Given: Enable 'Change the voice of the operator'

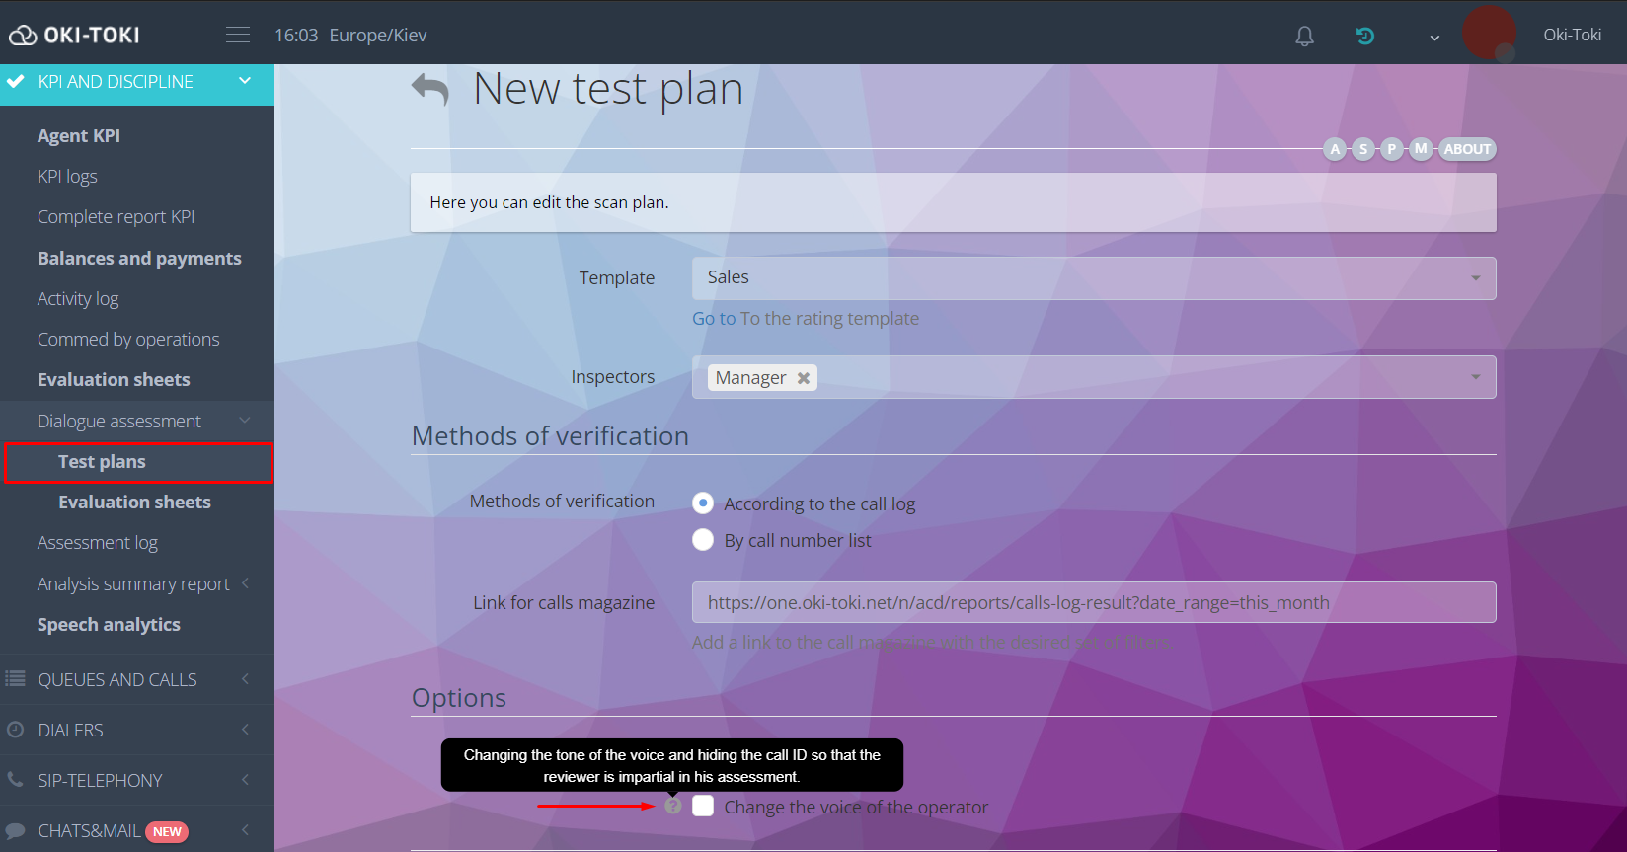Looking at the screenshot, I should (x=703, y=807).
